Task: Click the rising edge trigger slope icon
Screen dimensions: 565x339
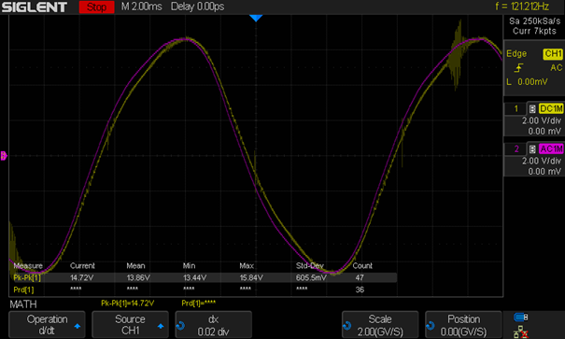Action: point(518,67)
